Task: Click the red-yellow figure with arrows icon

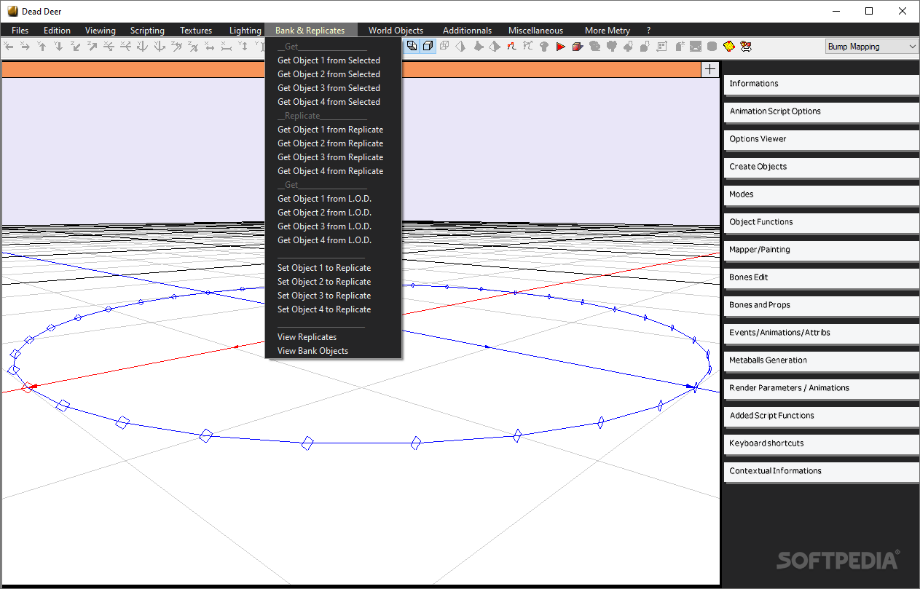Action: (746, 47)
